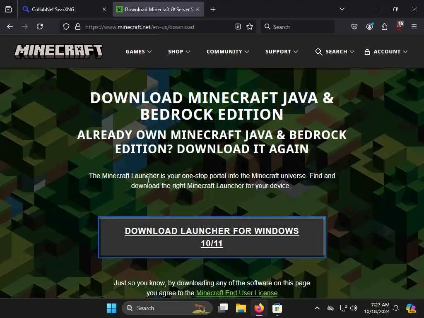
Task: Expand the list all tabs arrow
Action: click(342, 9)
